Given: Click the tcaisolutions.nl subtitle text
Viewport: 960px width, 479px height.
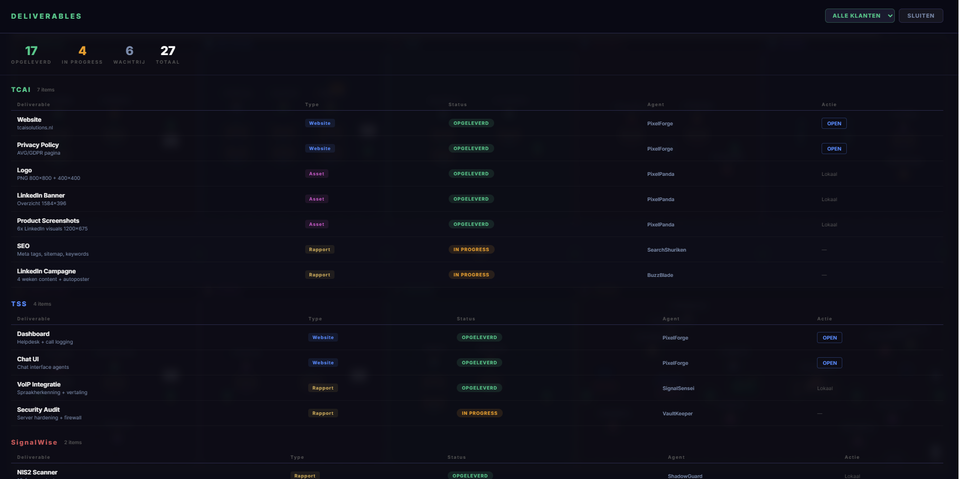Looking at the screenshot, I should pyautogui.click(x=35, y=128).
